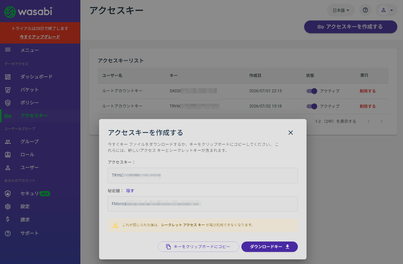Click the 秘密鍵 secret key field

pos(203,204)
